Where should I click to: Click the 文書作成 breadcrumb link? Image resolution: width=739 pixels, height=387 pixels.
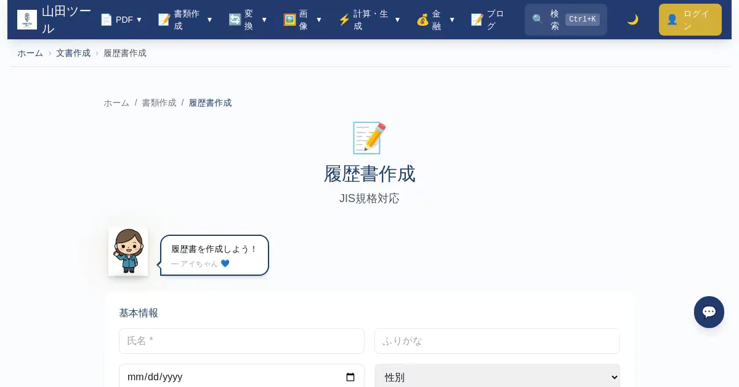click(x=73, y=53)
